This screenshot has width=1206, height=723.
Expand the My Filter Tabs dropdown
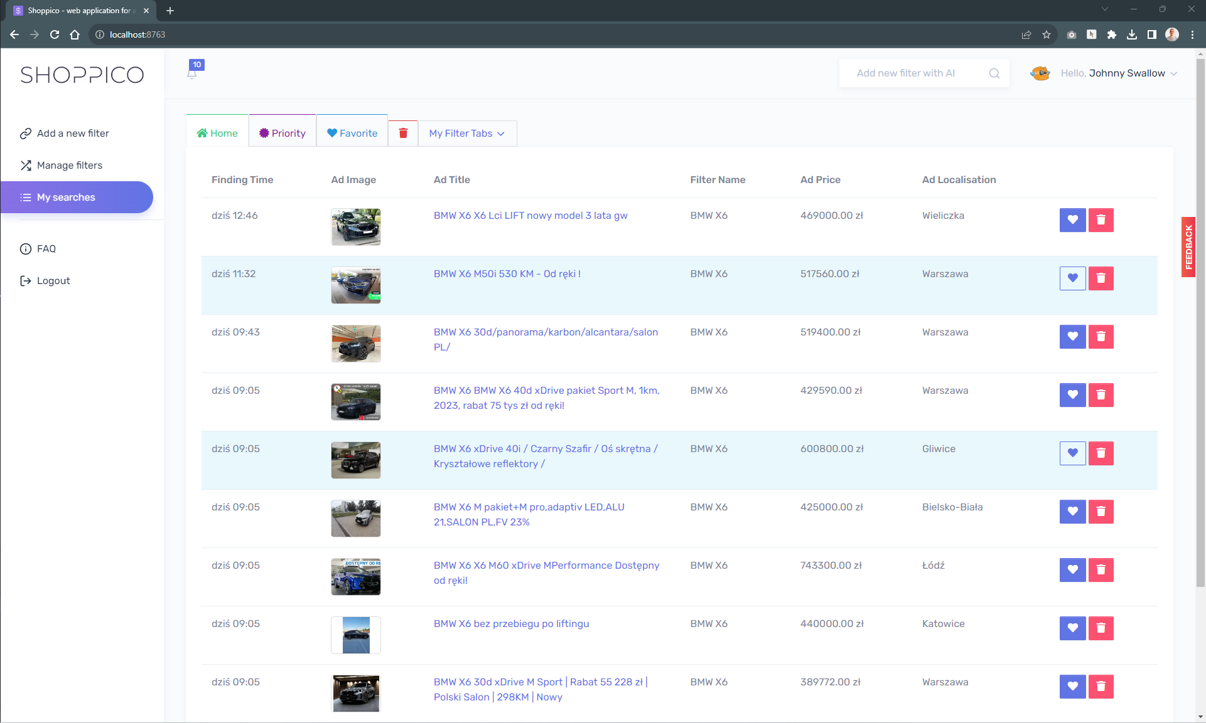tap(467, 134)
